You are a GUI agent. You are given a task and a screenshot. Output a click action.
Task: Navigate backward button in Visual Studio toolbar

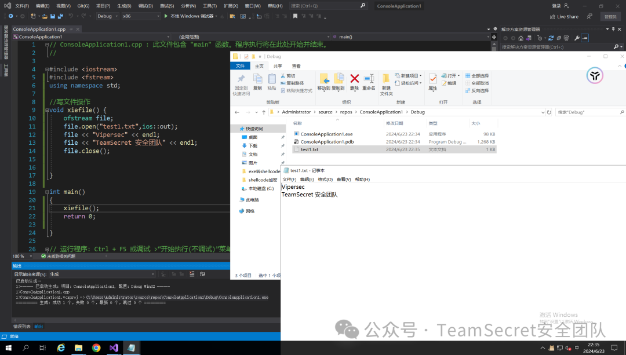11,16
